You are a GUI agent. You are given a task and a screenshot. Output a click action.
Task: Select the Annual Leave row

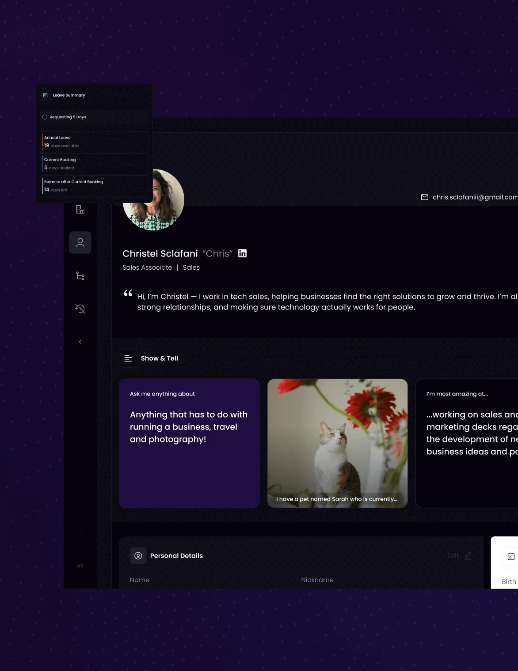tap(94, 142)
